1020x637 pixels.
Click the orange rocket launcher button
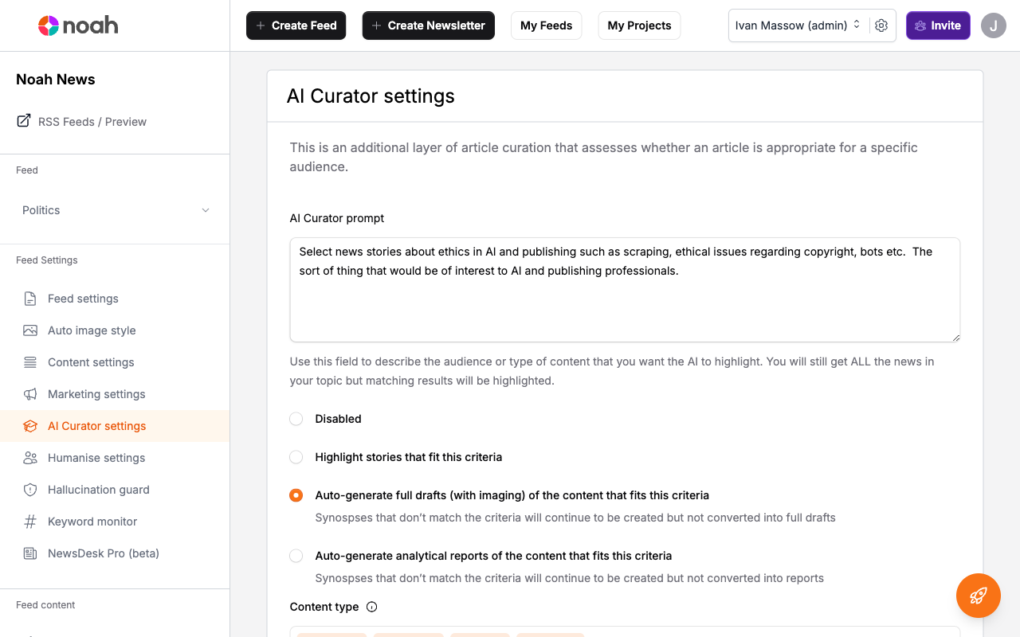click(x=978, y=596)
